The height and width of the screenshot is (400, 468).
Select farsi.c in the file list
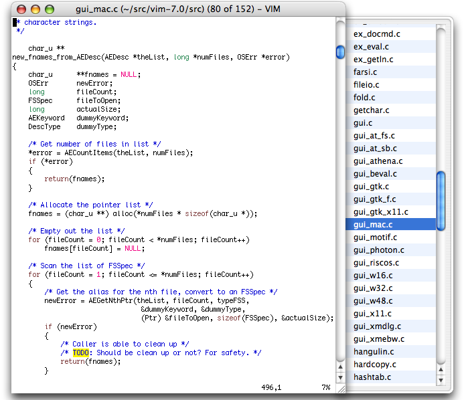point(390,72)
